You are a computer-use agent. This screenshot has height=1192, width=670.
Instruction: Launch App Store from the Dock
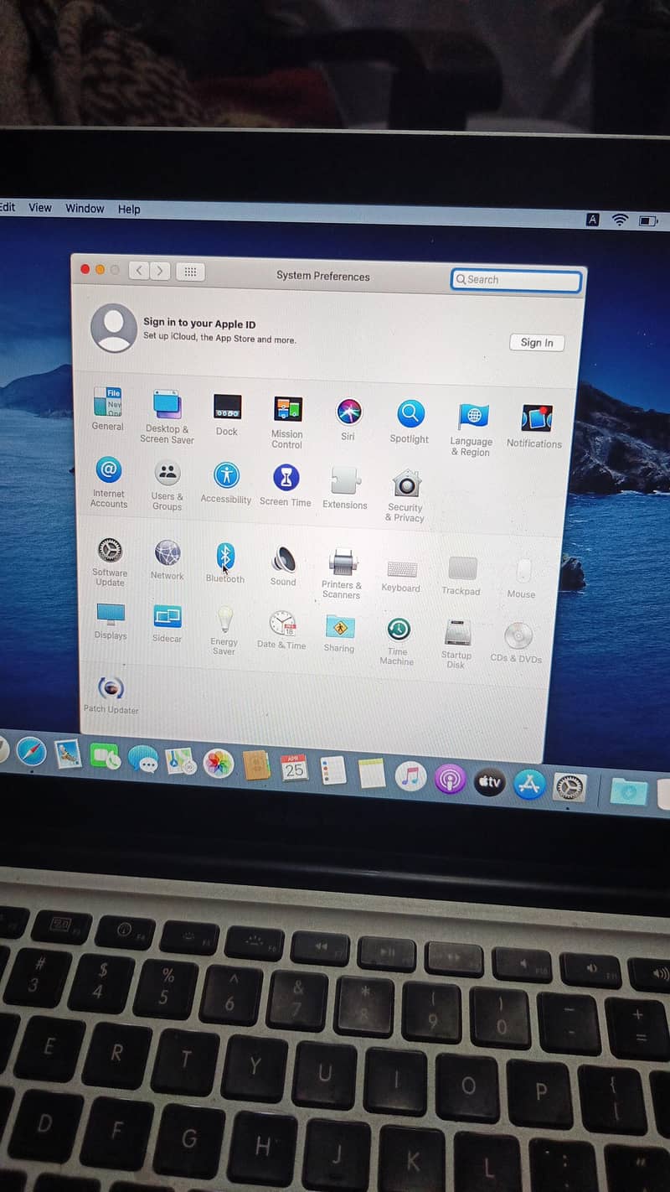pos(528,785)
